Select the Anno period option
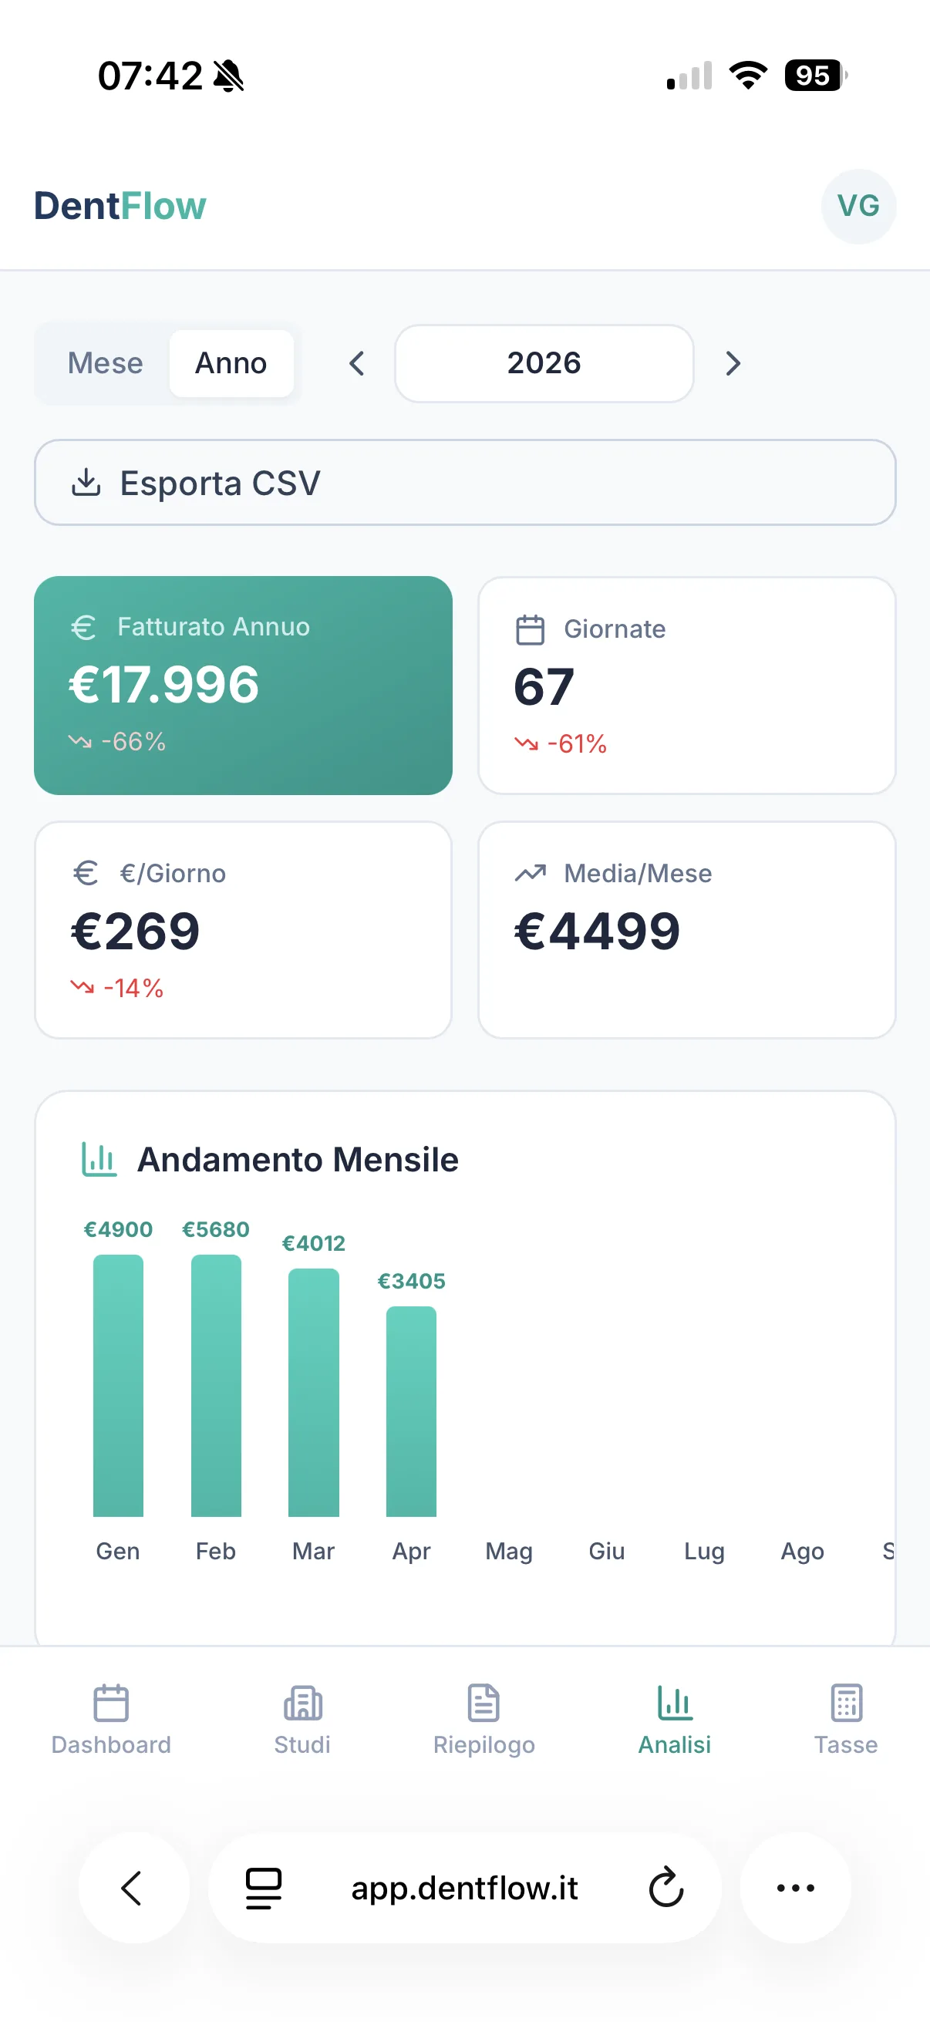 point(231,363)
